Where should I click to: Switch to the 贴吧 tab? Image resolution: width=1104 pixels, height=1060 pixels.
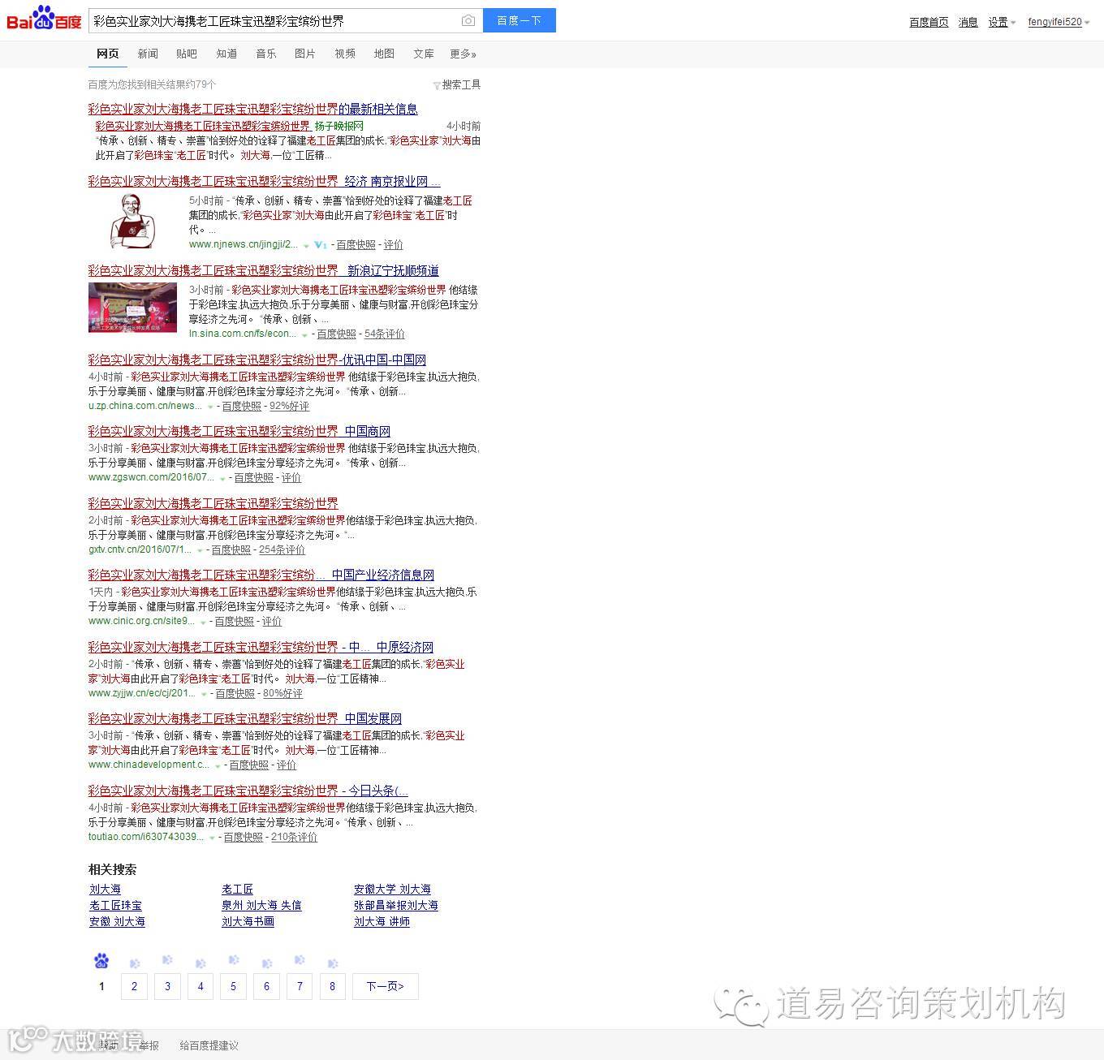187,54
